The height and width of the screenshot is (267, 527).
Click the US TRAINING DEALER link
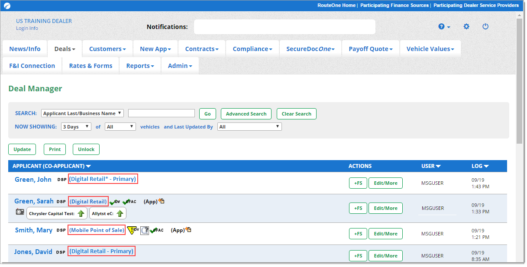pyautogui.click(x=44, y=21)
